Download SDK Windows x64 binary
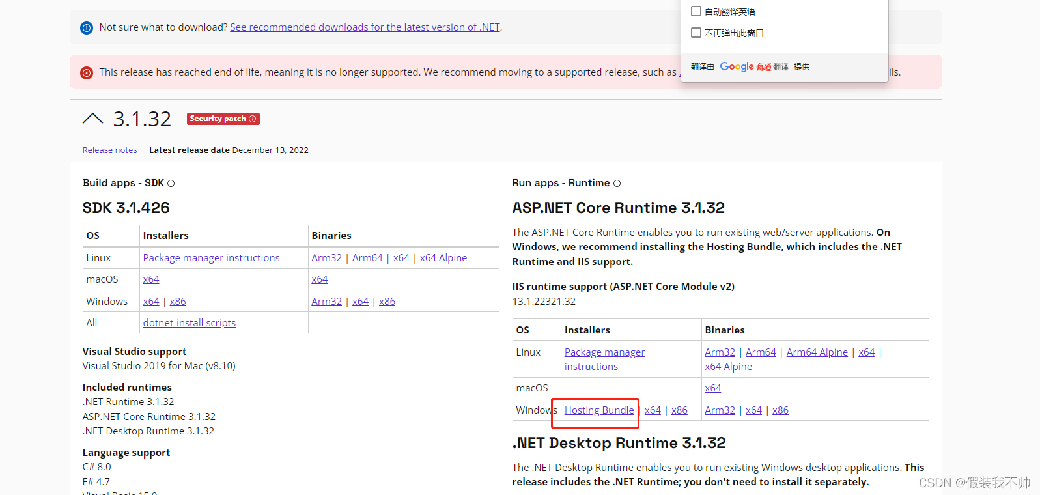 pos(360,302)
